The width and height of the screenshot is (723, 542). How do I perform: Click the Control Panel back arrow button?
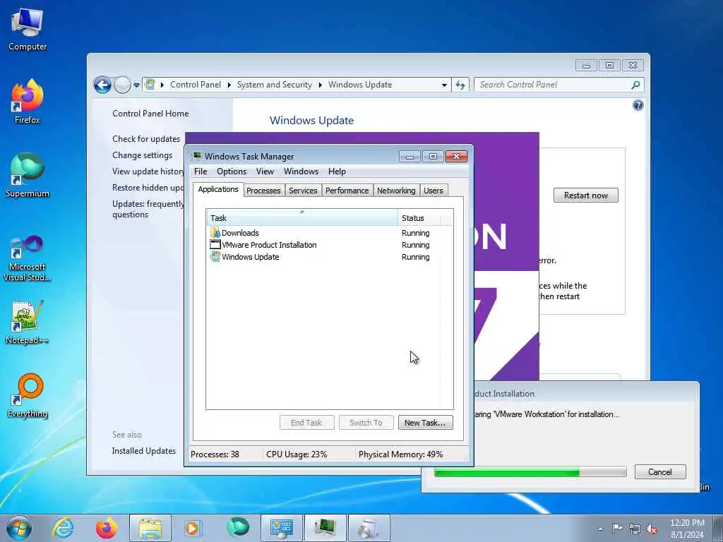click(x=103, y=85)
